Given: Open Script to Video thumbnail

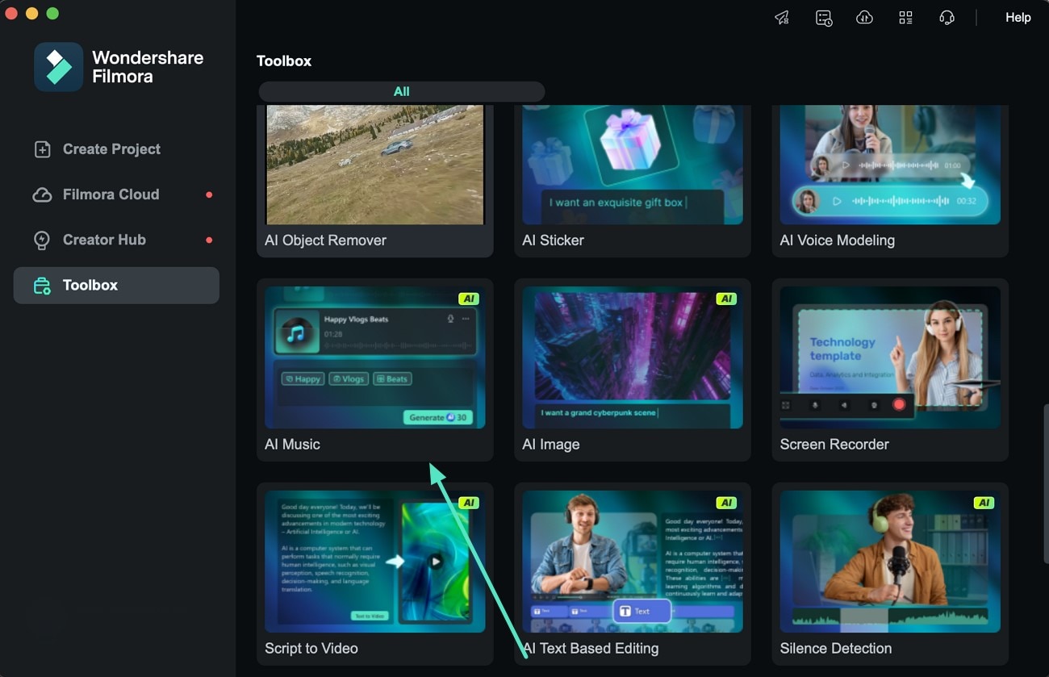Looking at the screenshot, I should click(375, 562).
